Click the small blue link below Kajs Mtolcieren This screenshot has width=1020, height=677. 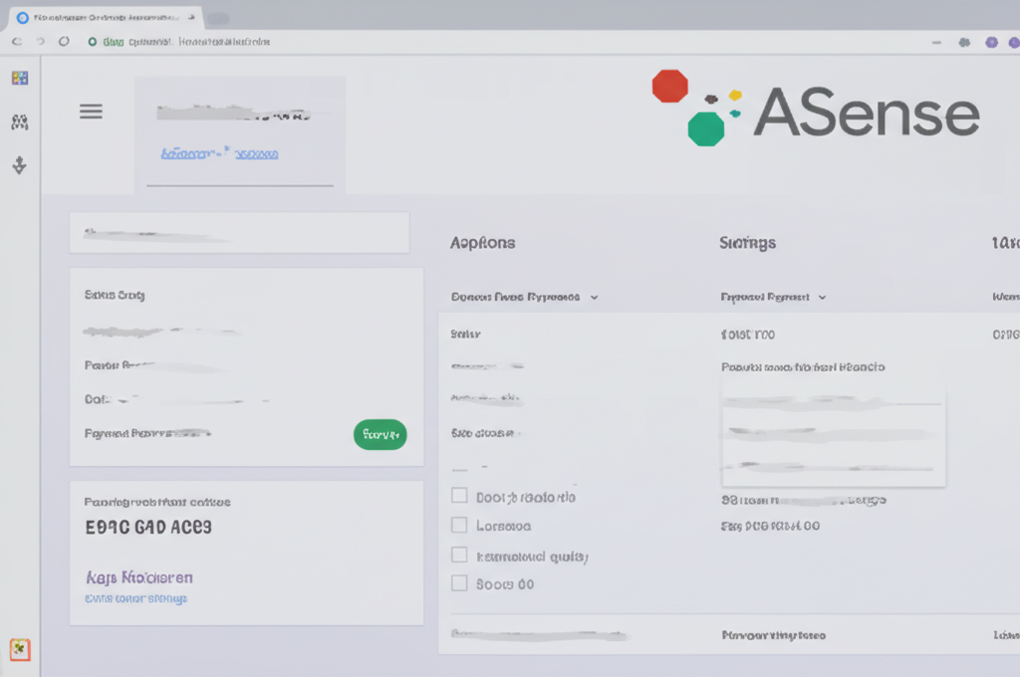coord(135,598)
